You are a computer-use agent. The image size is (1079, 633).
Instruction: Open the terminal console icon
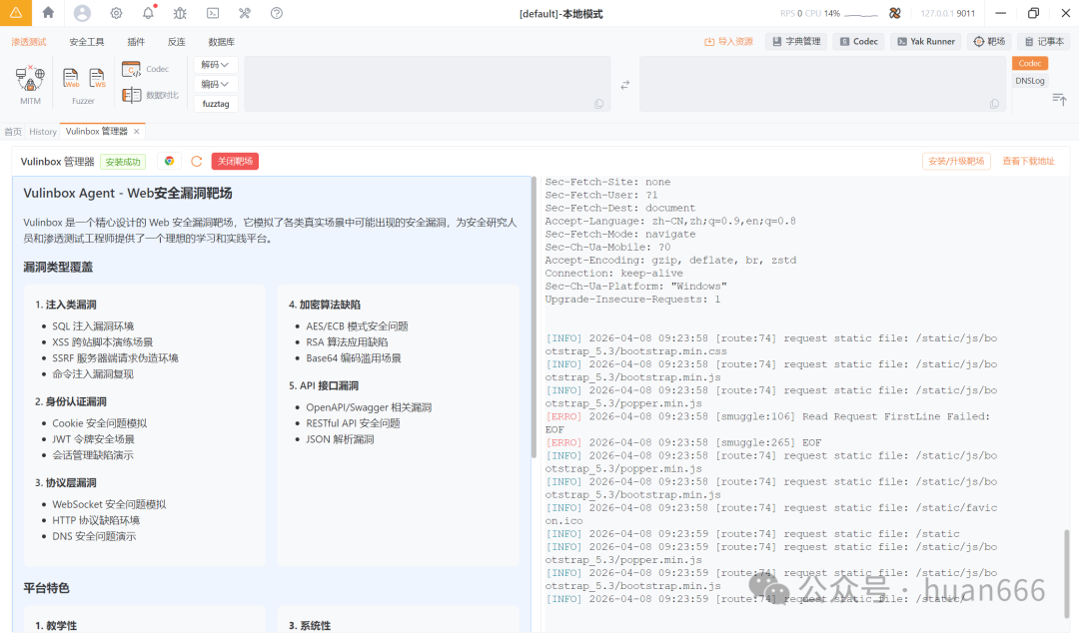pyautogui.click(x=213, y=13)
